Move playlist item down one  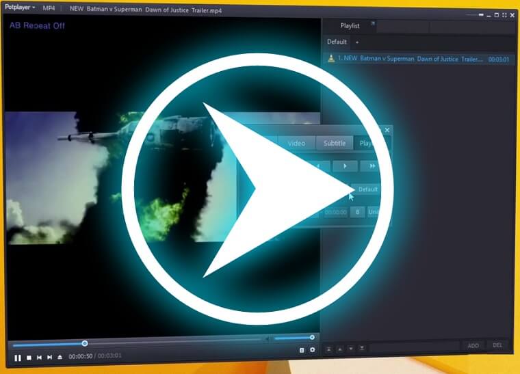tap(351, 349)
